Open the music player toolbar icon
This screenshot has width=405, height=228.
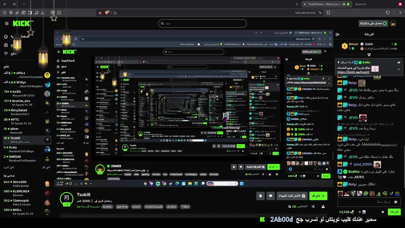pyautogui.click(x=36, y=13)
